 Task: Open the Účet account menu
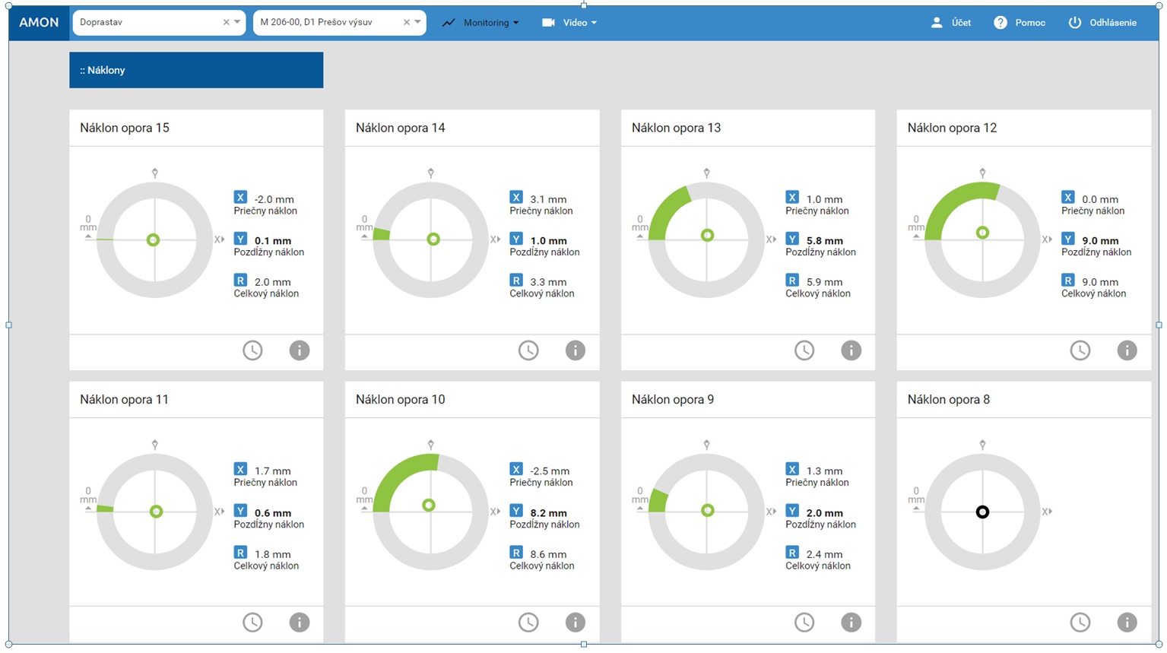point(951,23)
